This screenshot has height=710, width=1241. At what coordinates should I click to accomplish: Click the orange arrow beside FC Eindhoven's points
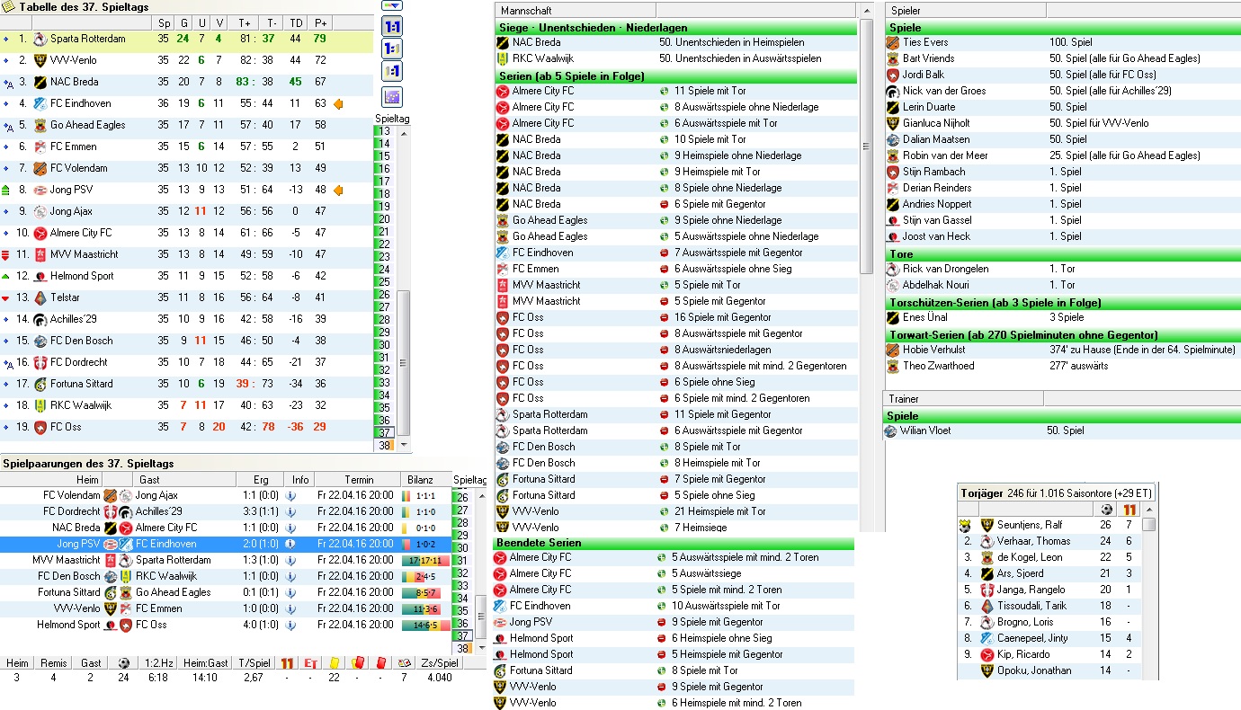click(x=339, y=103)
